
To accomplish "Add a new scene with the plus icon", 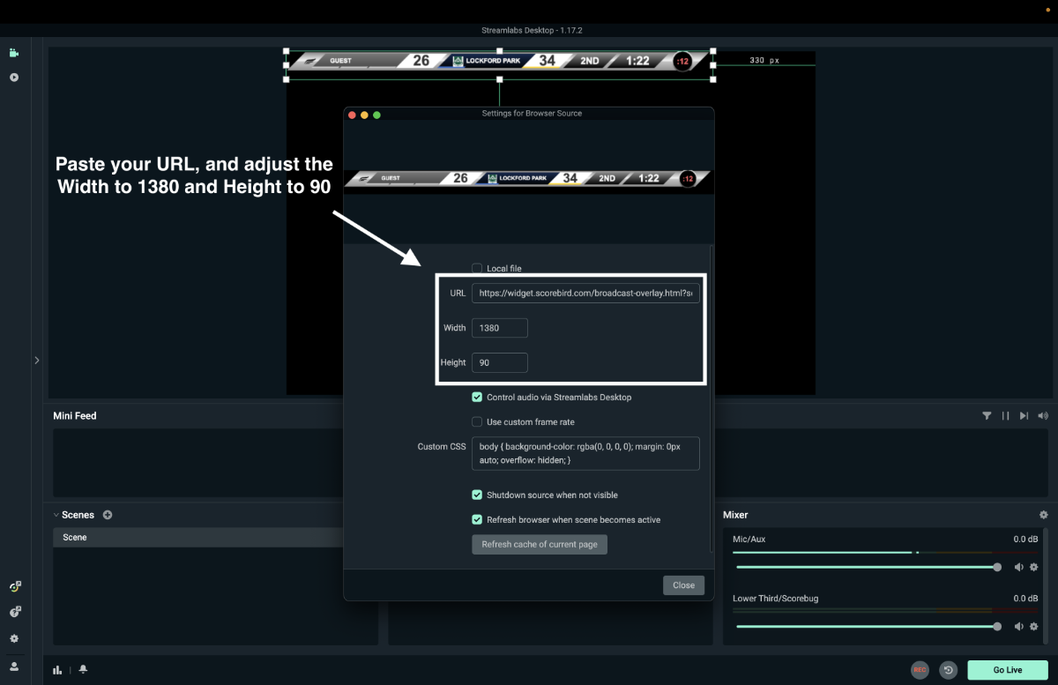I will 108,515.
